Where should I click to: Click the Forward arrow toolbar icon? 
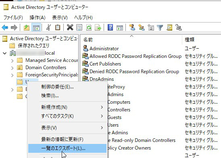click(x=14, y=27)
